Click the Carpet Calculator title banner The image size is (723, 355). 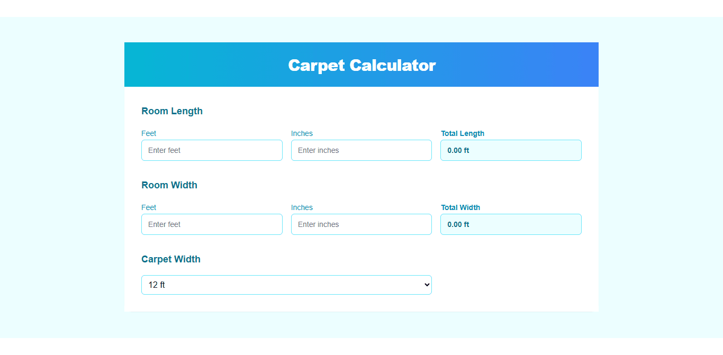[x=361, y=65]
